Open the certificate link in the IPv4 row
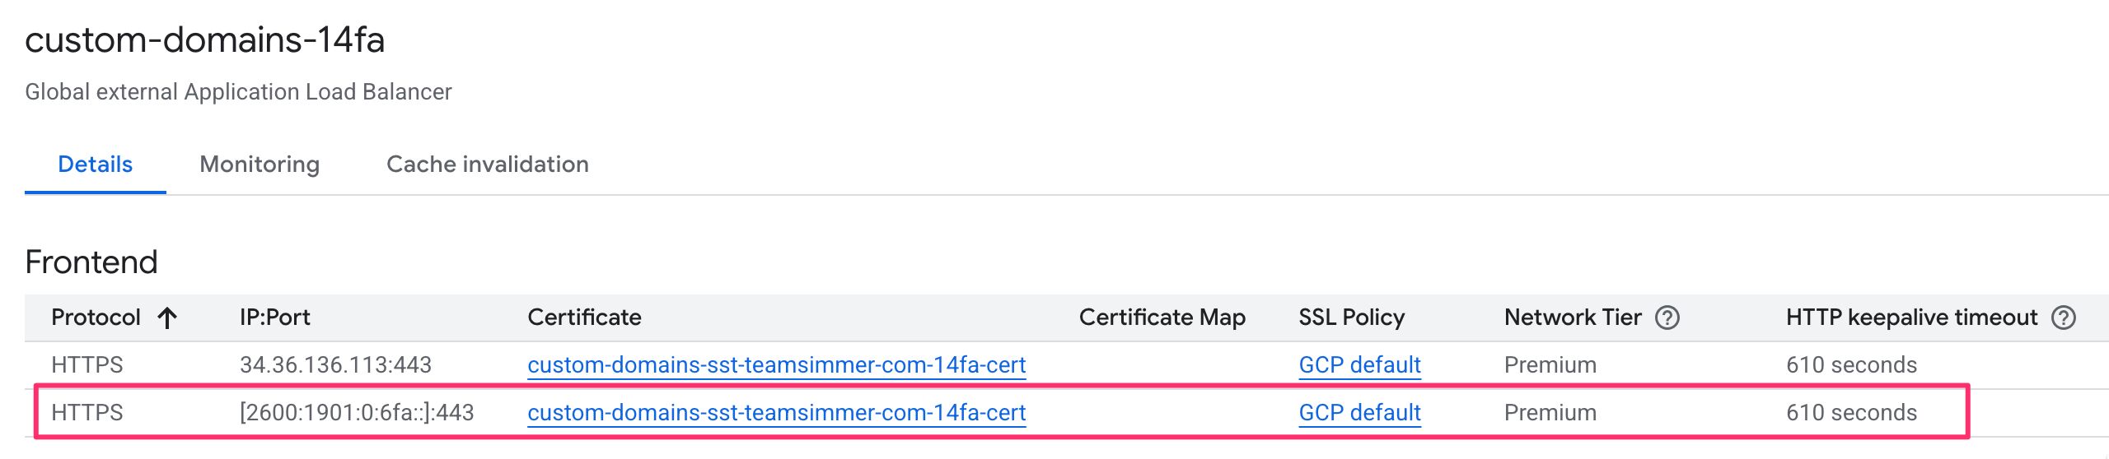 [776, 365]
